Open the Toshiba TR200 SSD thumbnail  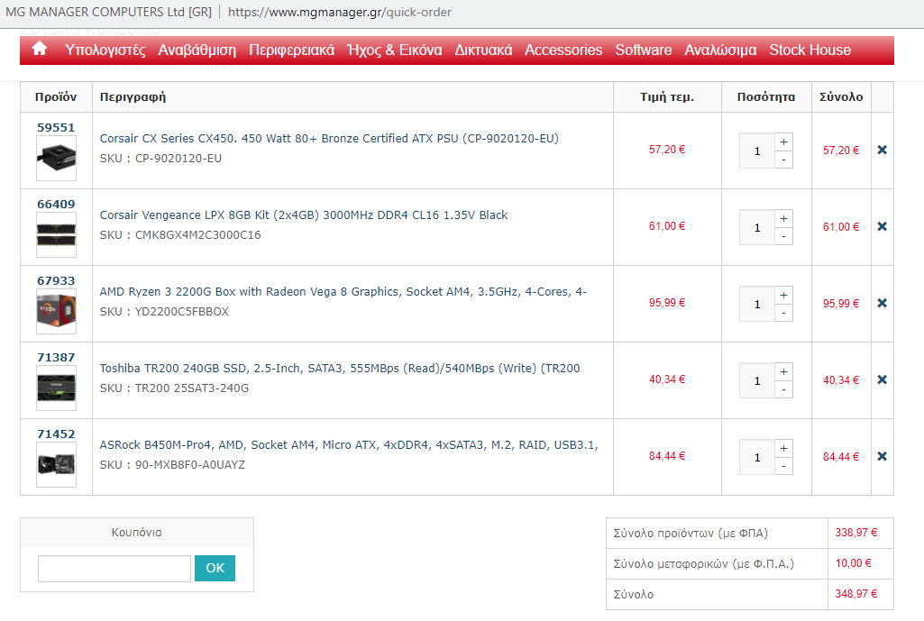pos(56,388)
